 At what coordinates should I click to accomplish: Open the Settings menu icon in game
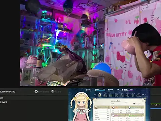[x=139, y=95]
